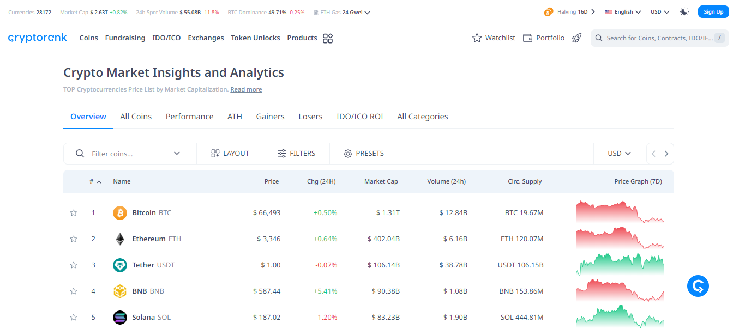Screen dimensions: 733x329
Task: Switch to the Losers tab
Action: 310,117
